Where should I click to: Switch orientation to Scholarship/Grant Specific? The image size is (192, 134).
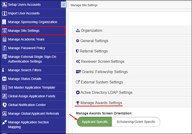136,122
